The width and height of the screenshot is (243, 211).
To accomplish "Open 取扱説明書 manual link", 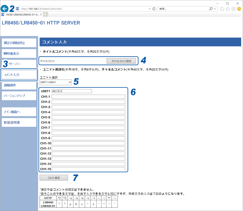I will 19,123.
